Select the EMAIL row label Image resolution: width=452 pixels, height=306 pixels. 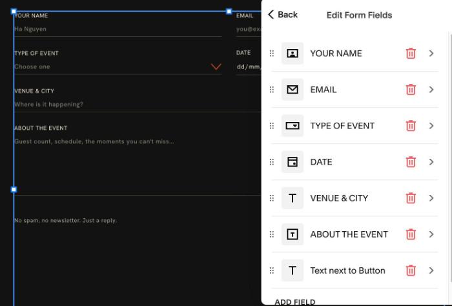[323, 90]
